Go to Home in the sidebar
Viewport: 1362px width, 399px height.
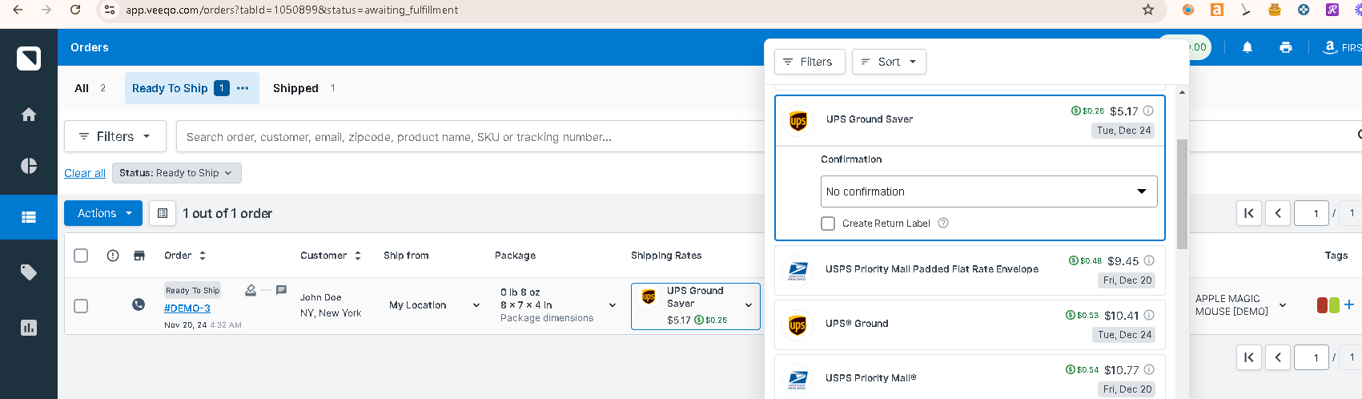tap(29, 115)
